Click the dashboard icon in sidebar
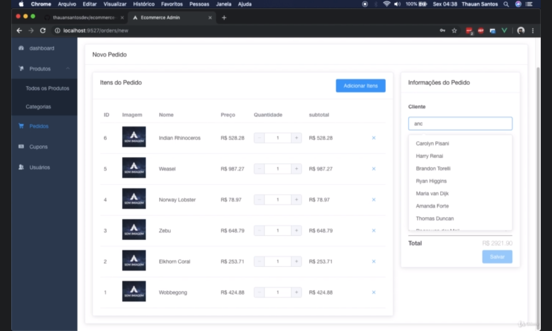 pos(21,48)
